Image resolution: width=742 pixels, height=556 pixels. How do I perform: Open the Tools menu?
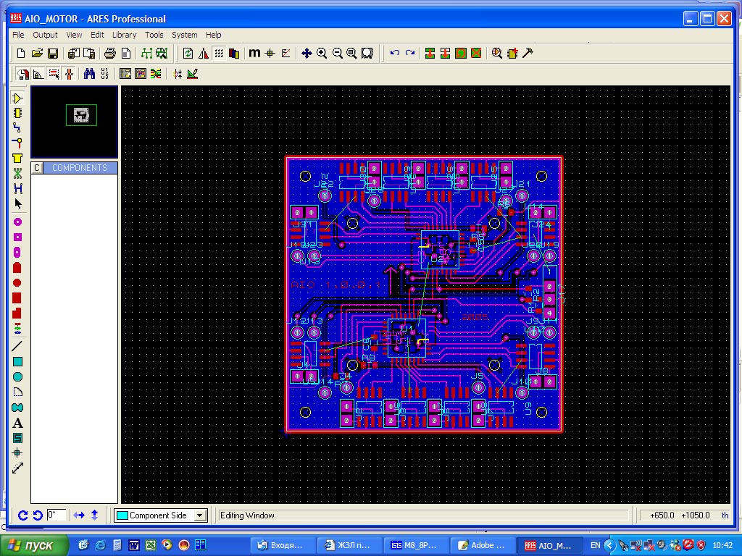[x=154, y=35]
